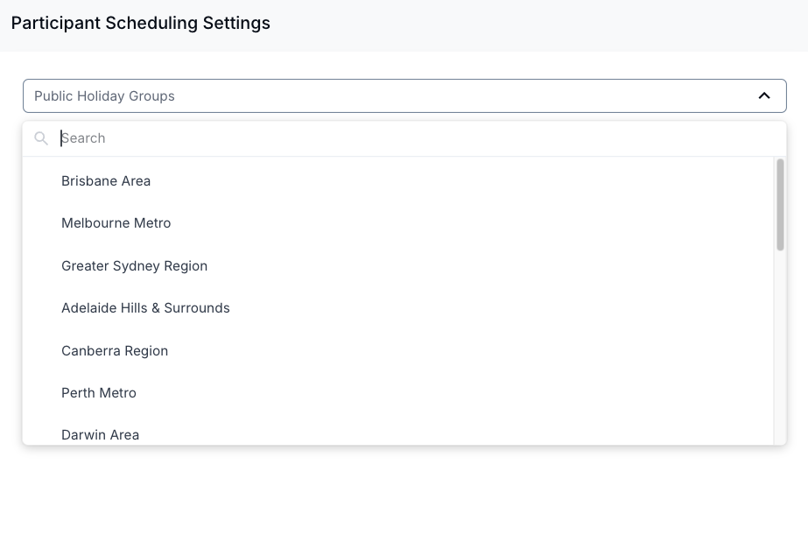The image size is (808, 549).
Task: Choose Melbourne Metro from the list
Action: pyautogui.click(x=397, y=223)
